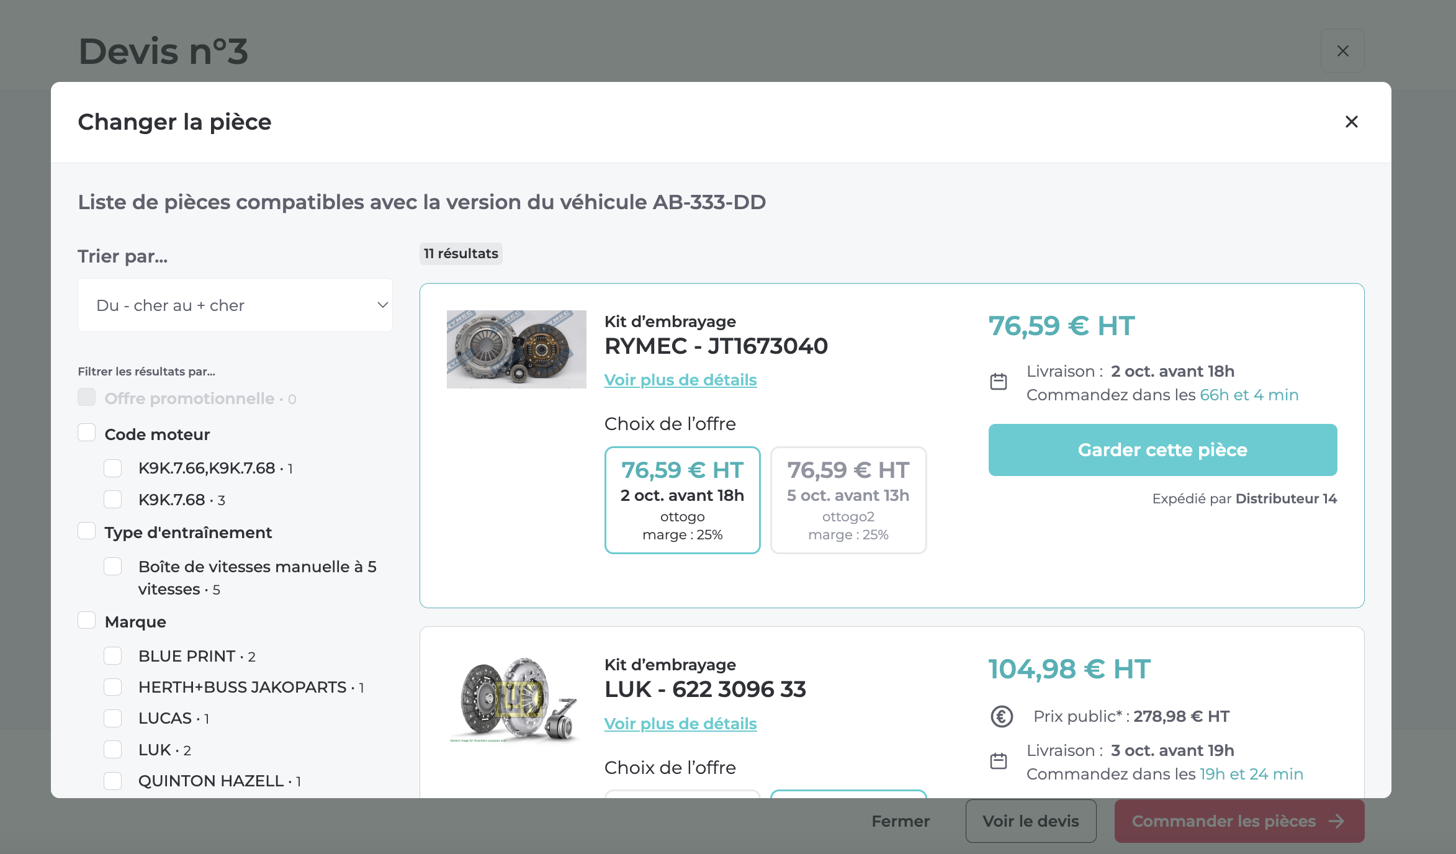Viewport: 1456px width, 854px height.
Task: Open the Du - cher au + cher sort dropdown
Action: 235,305
